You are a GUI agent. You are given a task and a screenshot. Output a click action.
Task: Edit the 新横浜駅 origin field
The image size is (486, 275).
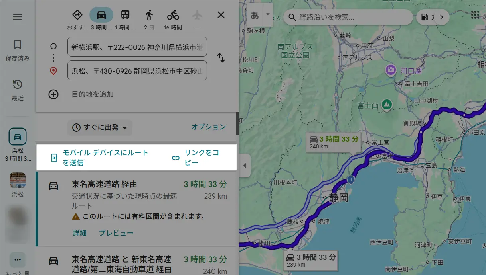click(x=137, y=47)
